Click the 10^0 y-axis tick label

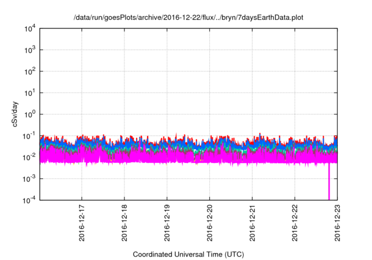coord(30,114)
